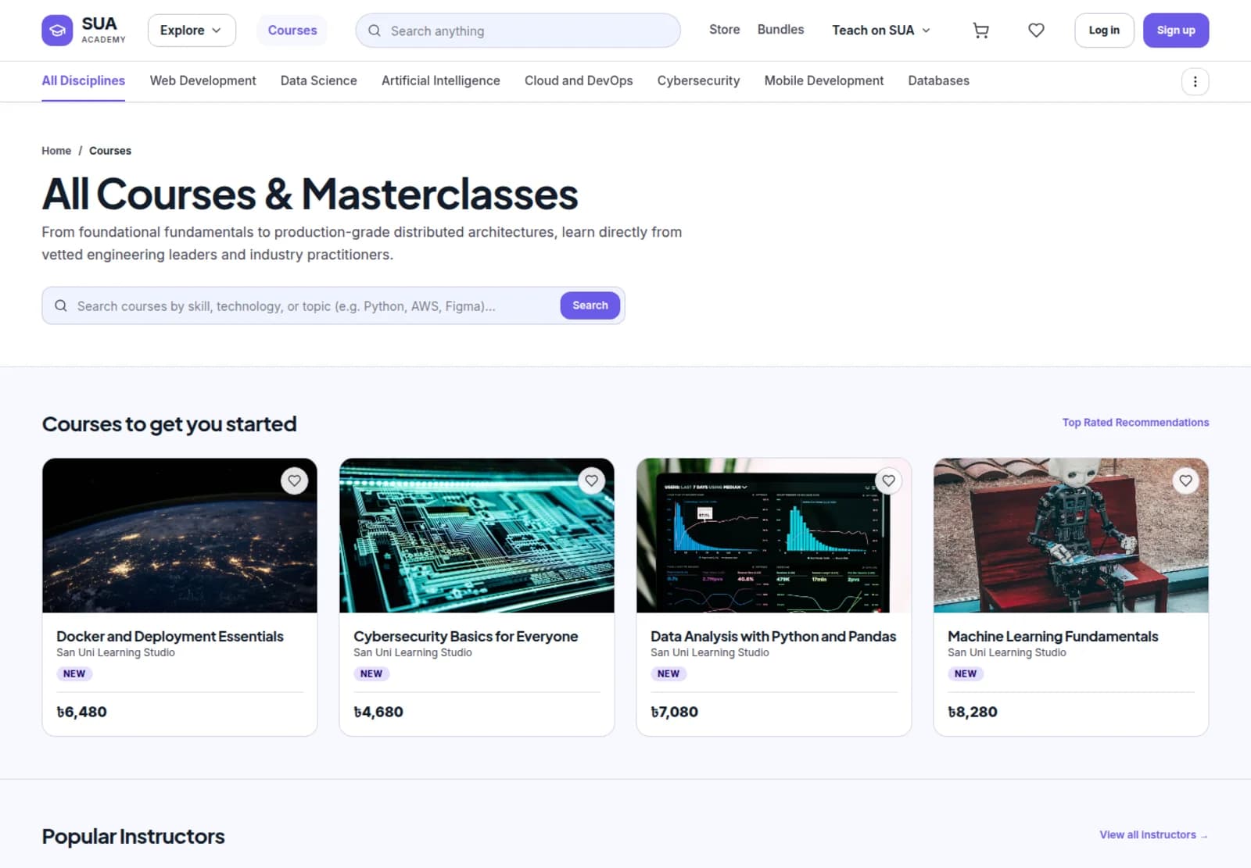Open the wishlist heart in header
Screen dimensions: 1251x868
point(1036,30)
